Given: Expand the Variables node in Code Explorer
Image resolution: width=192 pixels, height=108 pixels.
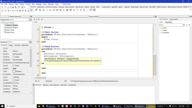Looking at the screenshot, I should [160, 33].
